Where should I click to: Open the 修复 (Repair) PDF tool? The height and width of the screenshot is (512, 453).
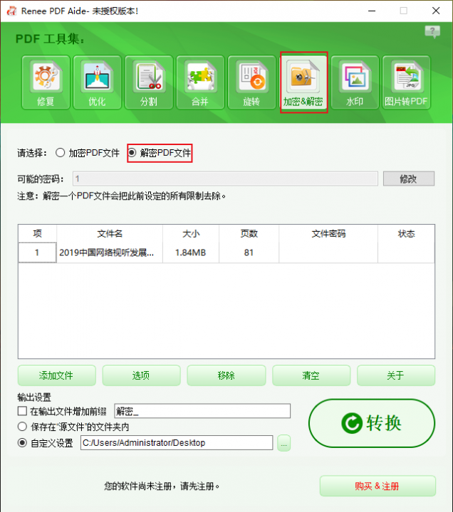pos(46,82)
